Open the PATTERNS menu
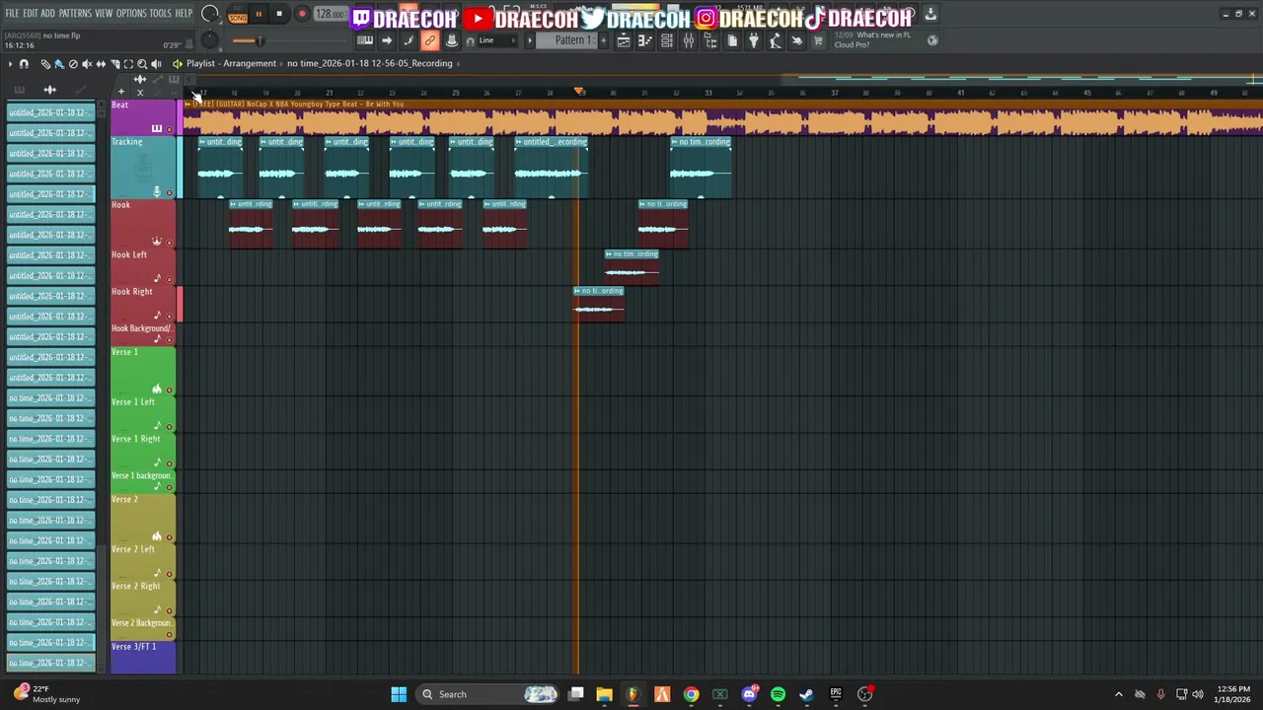Screen dimensions: 1263x710 click(x=75, y=14)
